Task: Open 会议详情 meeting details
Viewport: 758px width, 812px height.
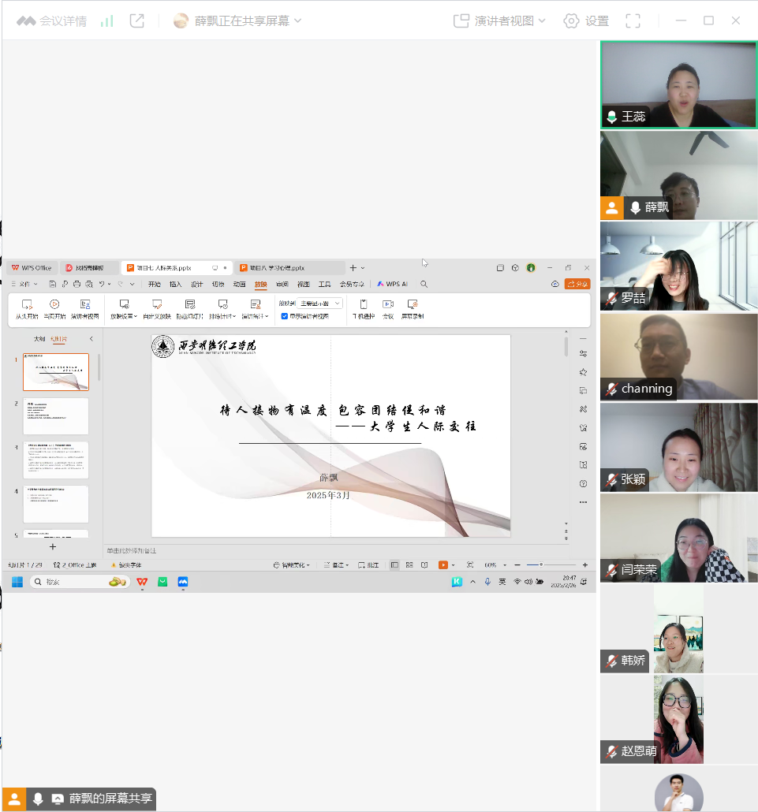Action: coord(52,21)
